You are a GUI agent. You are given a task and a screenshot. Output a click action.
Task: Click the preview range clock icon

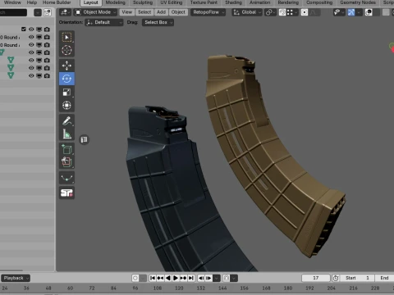[x=336, y=278]
